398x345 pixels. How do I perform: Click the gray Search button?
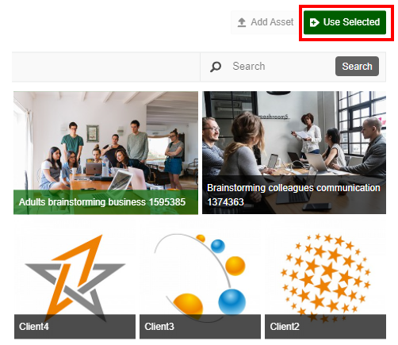point(357,67)
